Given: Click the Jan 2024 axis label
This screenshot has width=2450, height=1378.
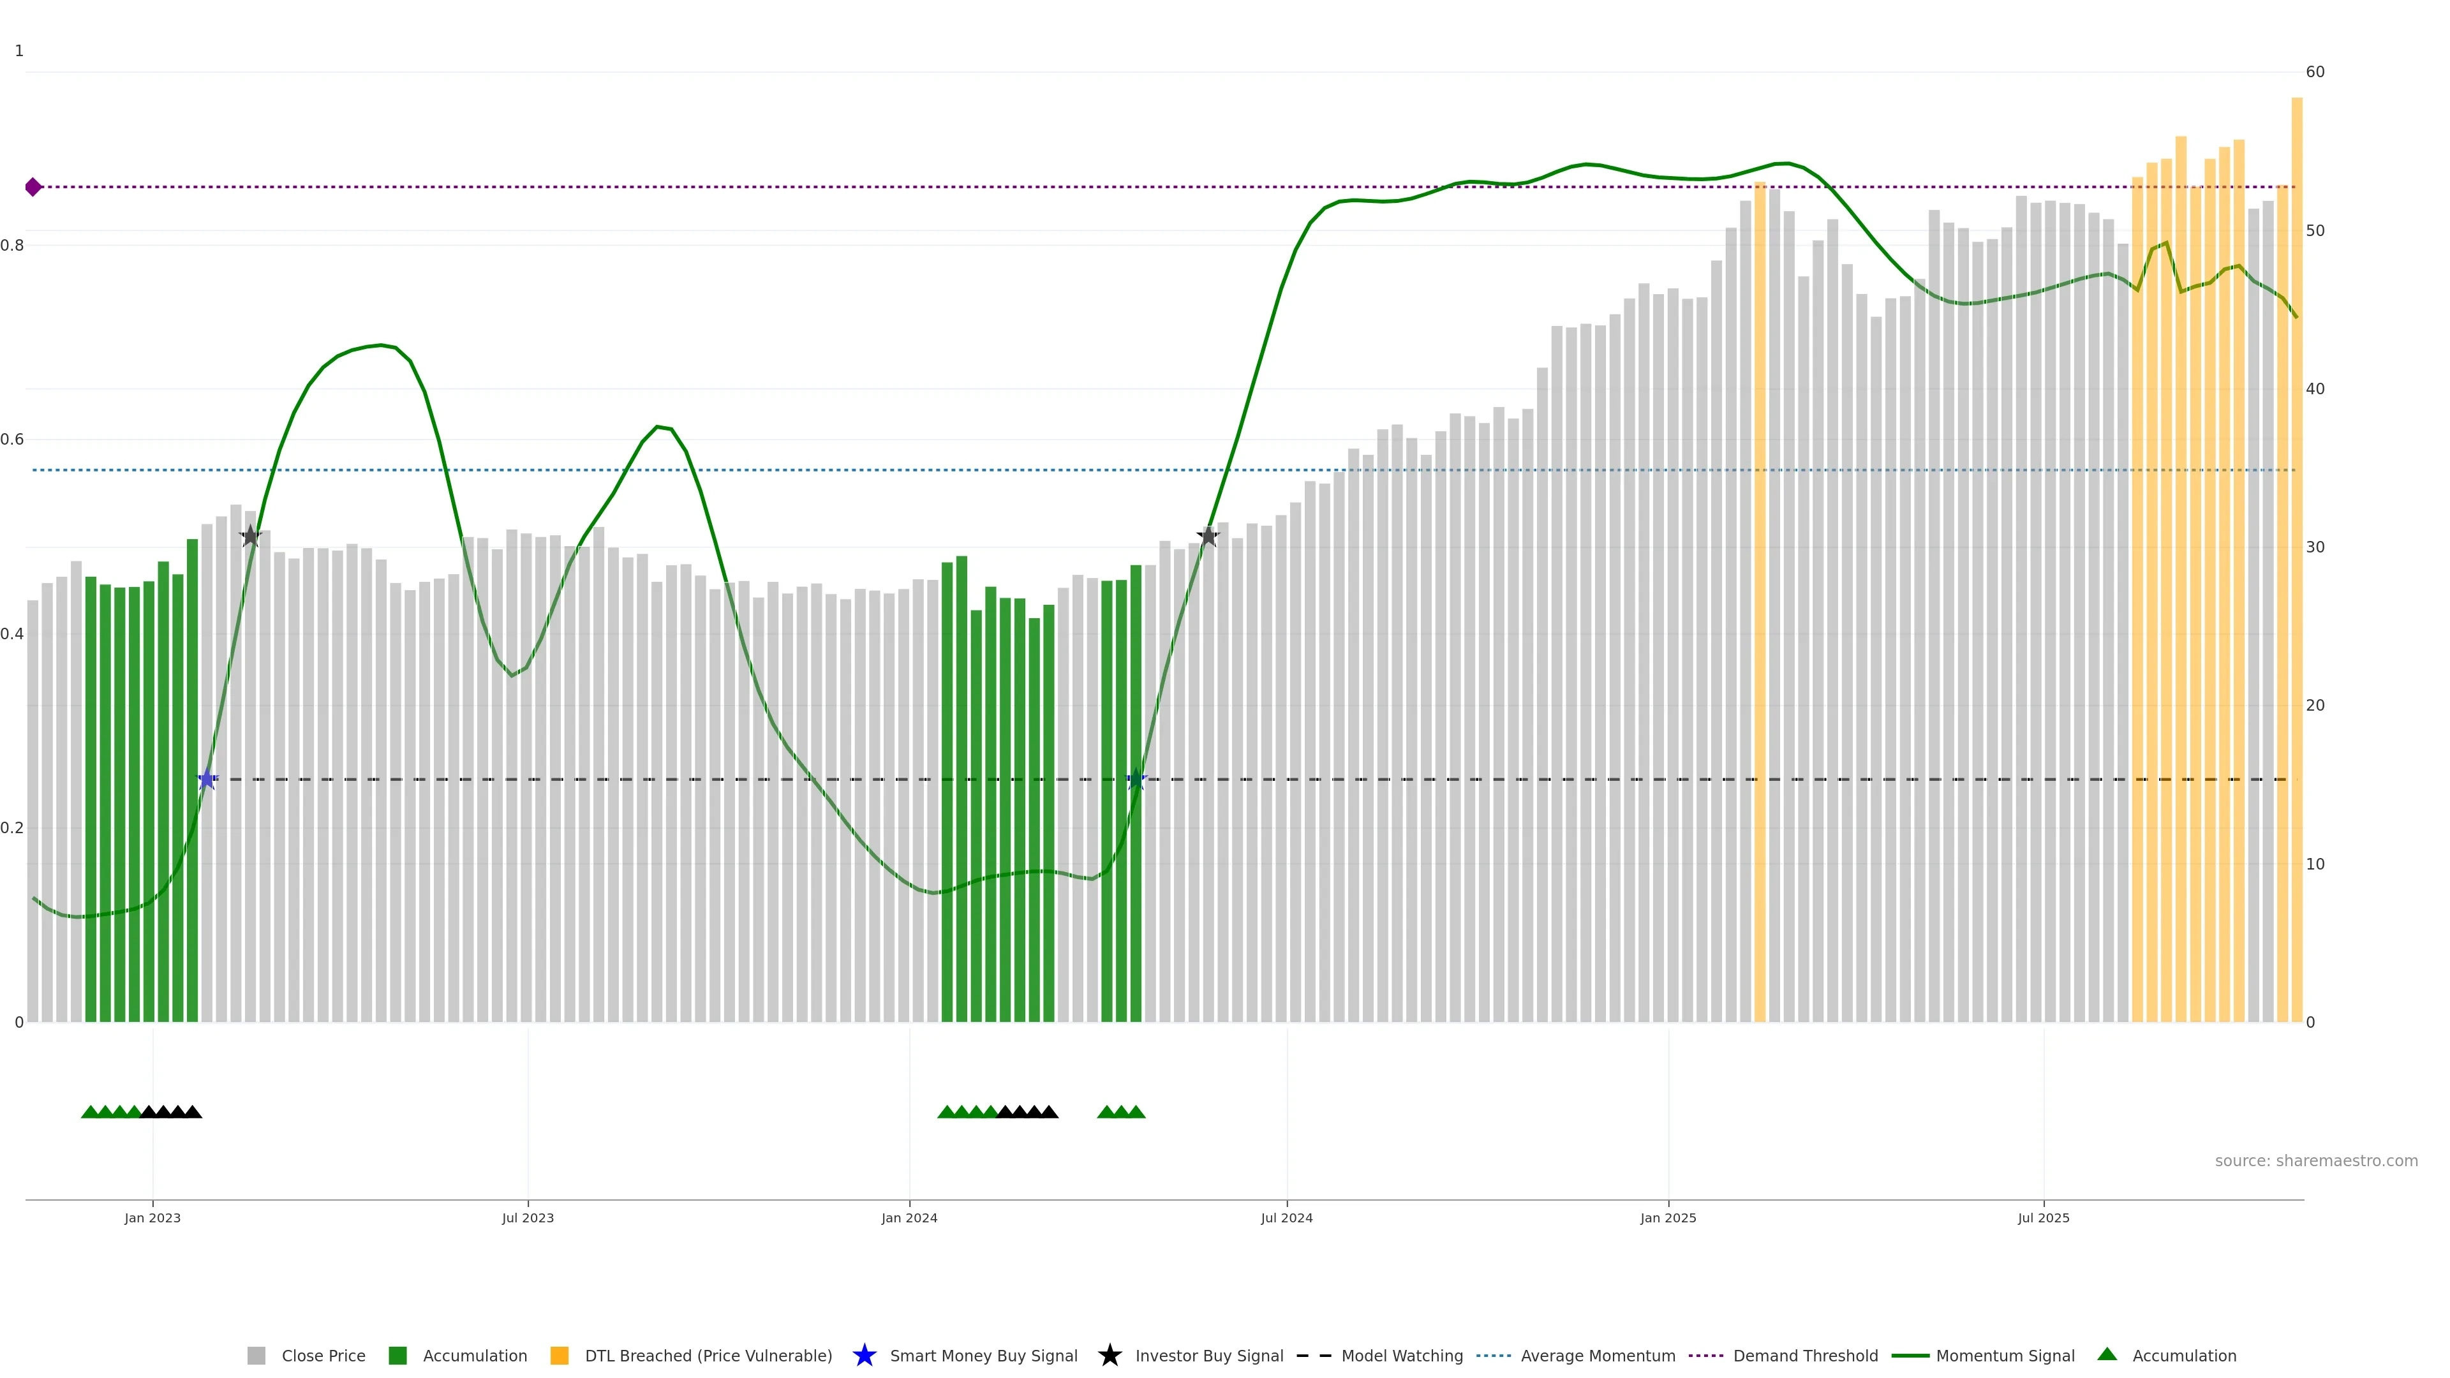Looking at the screenshot, I should click(x=909, y=1217).
